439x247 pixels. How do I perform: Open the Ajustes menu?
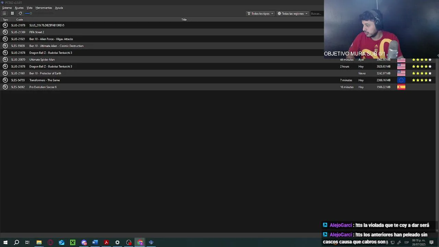[19, 8]
